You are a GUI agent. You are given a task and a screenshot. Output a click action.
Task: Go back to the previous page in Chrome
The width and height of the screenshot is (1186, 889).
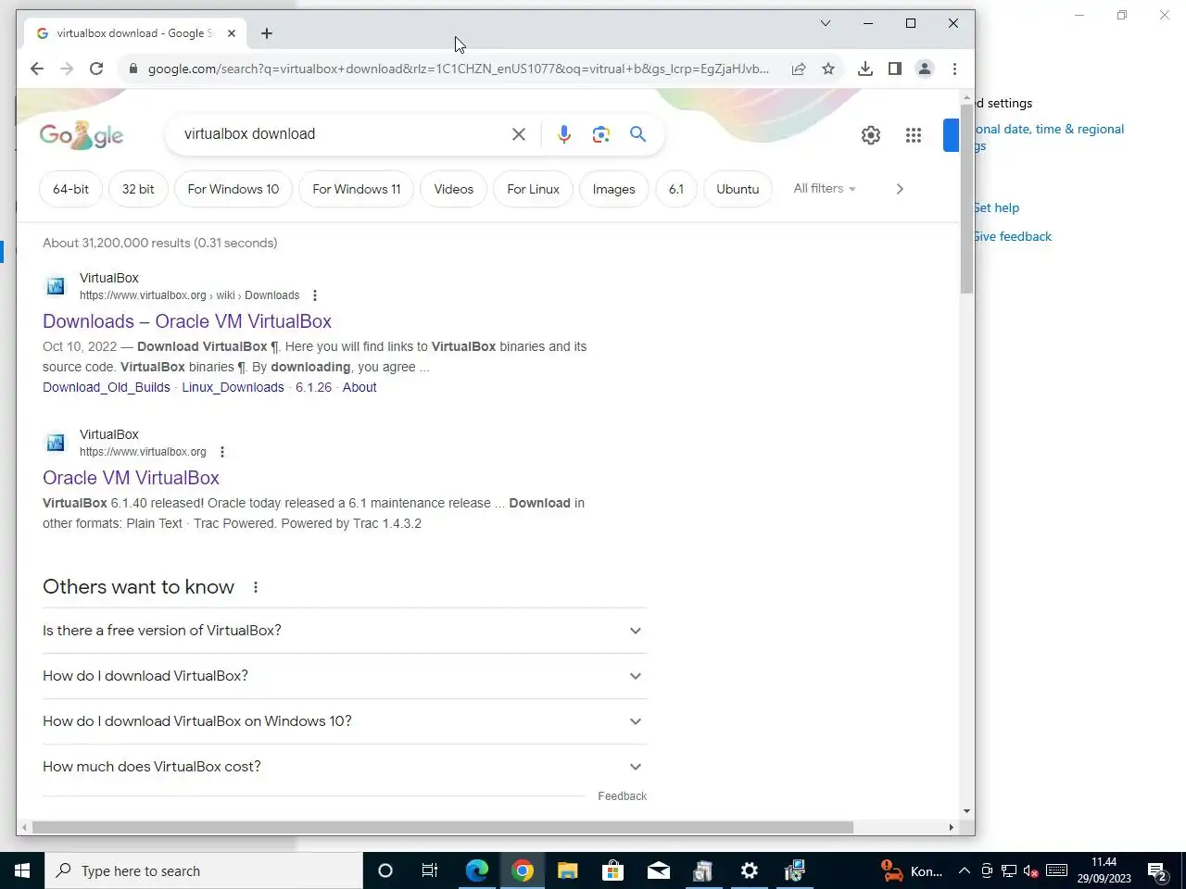(x=37, y=69)
